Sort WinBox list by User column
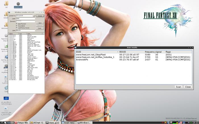 [22, 34]
